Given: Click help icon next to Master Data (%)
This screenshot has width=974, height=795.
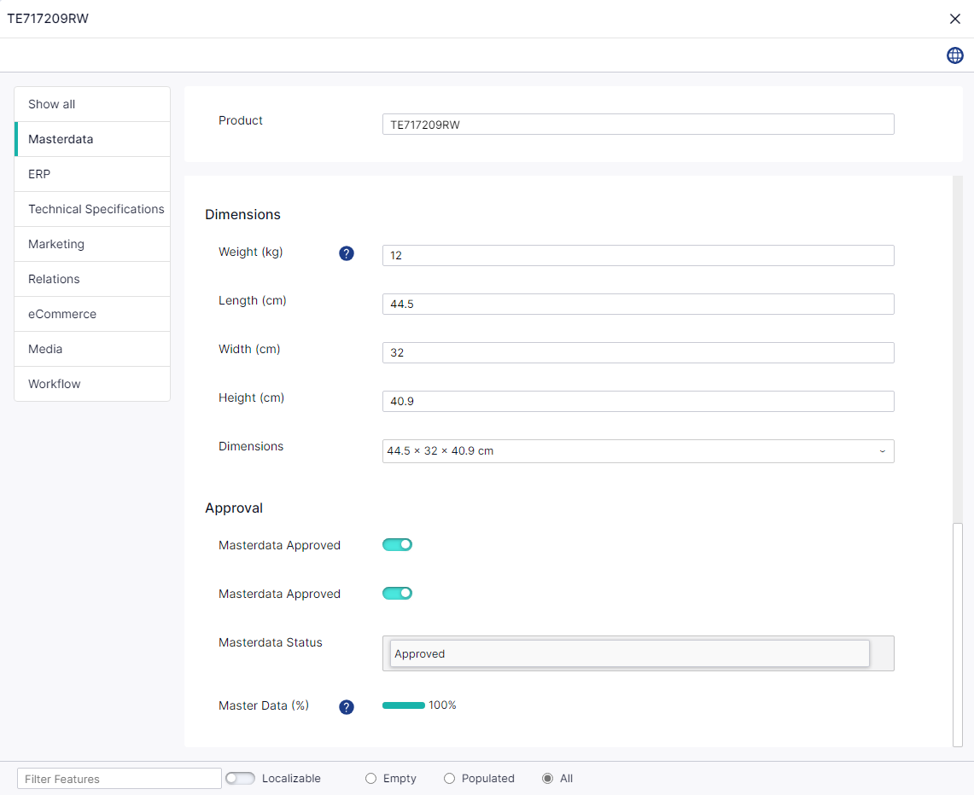Looking at the screenshot, I should pyautogui.click(x=346, y=707).
